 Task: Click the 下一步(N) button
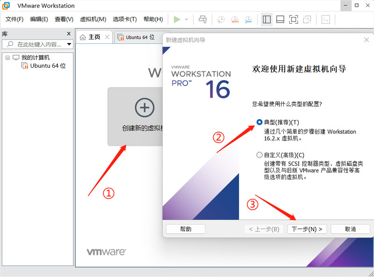(307, 229)
